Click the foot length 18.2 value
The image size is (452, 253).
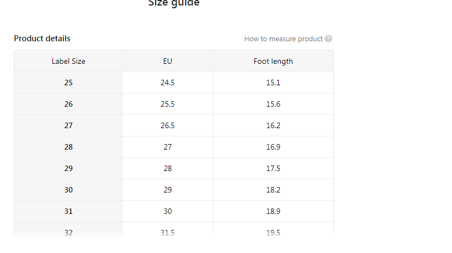[x=273, y=190]
